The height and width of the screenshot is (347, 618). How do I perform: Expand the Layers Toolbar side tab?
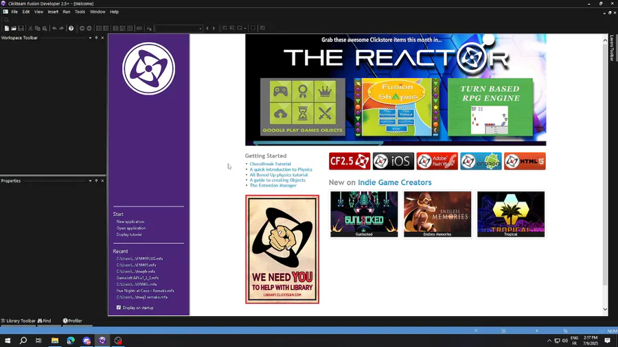point(612,48)
